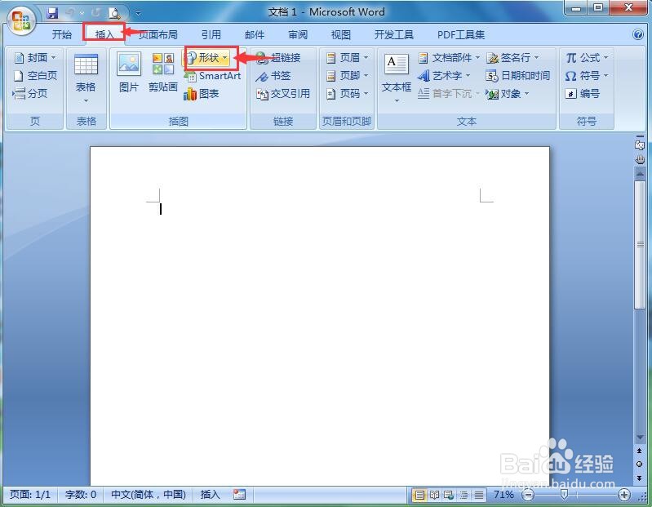Insert a SmartArt graphic
The image size is (652, 507).
point(212,76)
